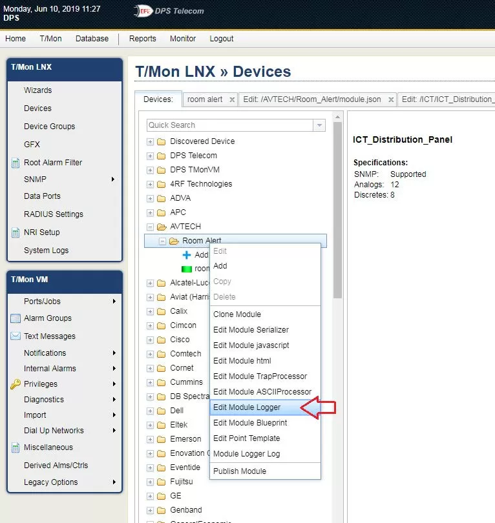
Task: Open System Logs in T/Mon LNX panel
Action: (x=46, y=251)
